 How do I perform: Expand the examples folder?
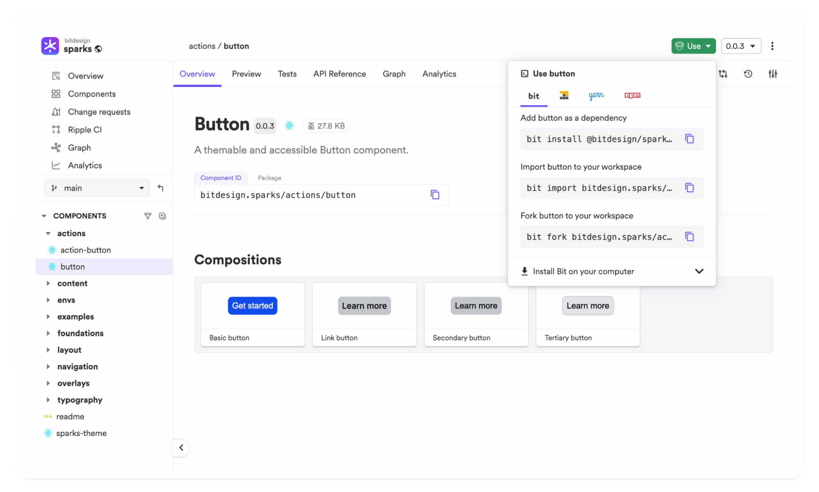tap(48, 317)
